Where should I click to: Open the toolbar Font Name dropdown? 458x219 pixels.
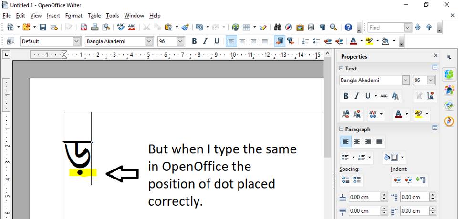tap(149, 41)
